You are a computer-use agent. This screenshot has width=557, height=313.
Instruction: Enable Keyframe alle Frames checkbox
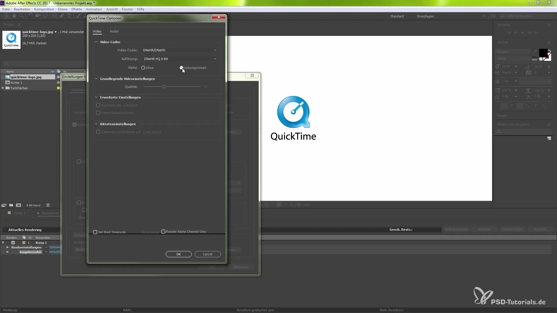click(98, 105)
